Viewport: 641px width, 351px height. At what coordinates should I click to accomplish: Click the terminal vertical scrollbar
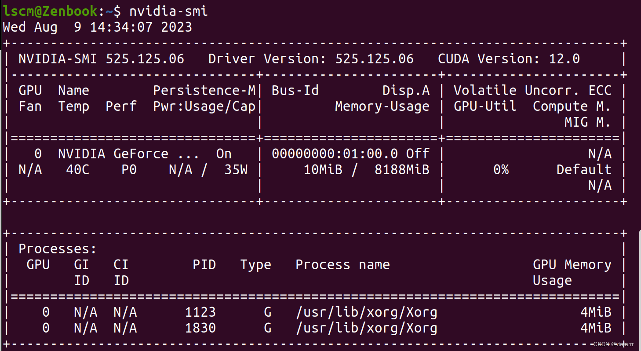coord(639,290)
